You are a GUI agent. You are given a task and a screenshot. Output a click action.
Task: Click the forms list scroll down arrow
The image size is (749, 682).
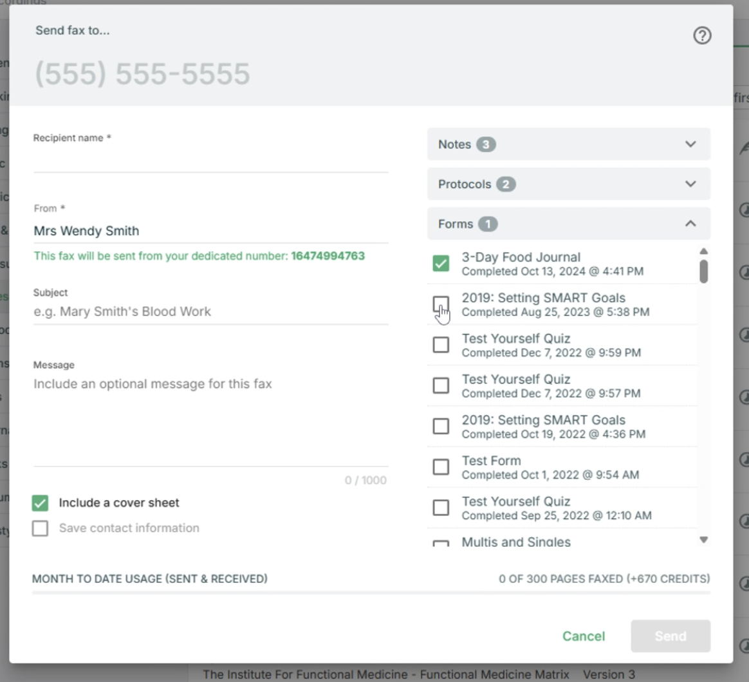pos(703,540)
